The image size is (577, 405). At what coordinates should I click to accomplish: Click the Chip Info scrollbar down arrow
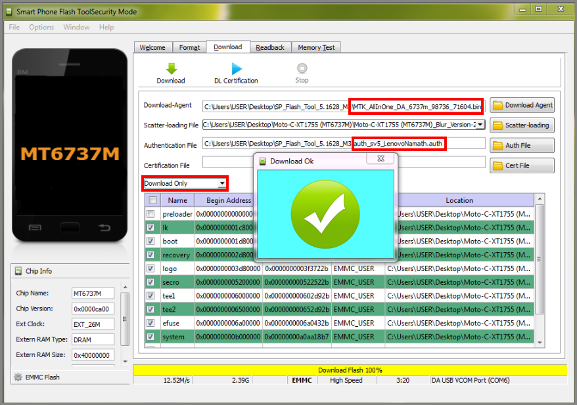pyautogui.click(x=125, y=362)
